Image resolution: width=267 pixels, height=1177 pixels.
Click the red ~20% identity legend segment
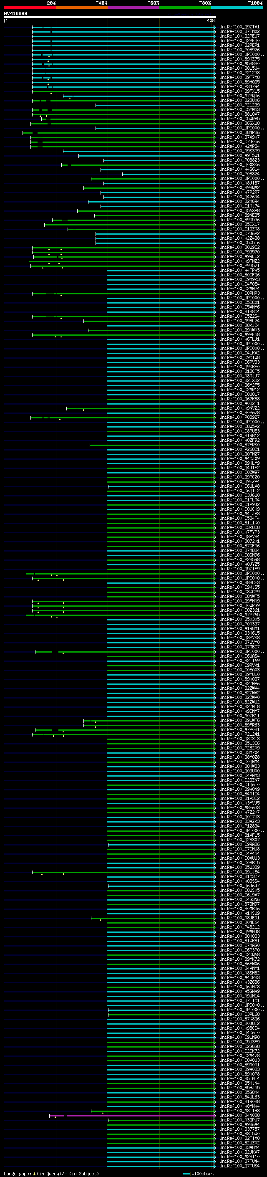point(30,8)
